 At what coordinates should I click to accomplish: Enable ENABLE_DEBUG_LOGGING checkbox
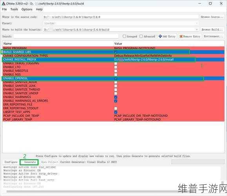pyautogui.click(x=116, y=64)
